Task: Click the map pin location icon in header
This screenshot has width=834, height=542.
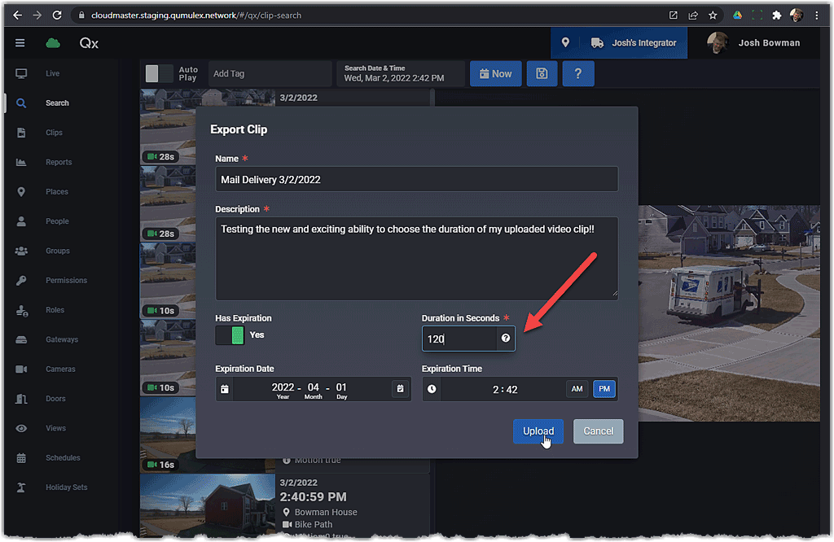Action: pyautogui.click(x=565, y=43)
